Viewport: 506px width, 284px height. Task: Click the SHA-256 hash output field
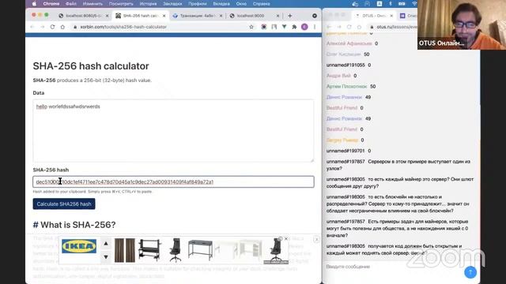point(173,182)
